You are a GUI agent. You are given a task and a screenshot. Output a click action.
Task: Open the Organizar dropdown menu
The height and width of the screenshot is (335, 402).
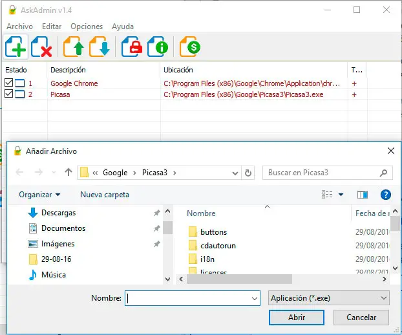coord(39,195)
